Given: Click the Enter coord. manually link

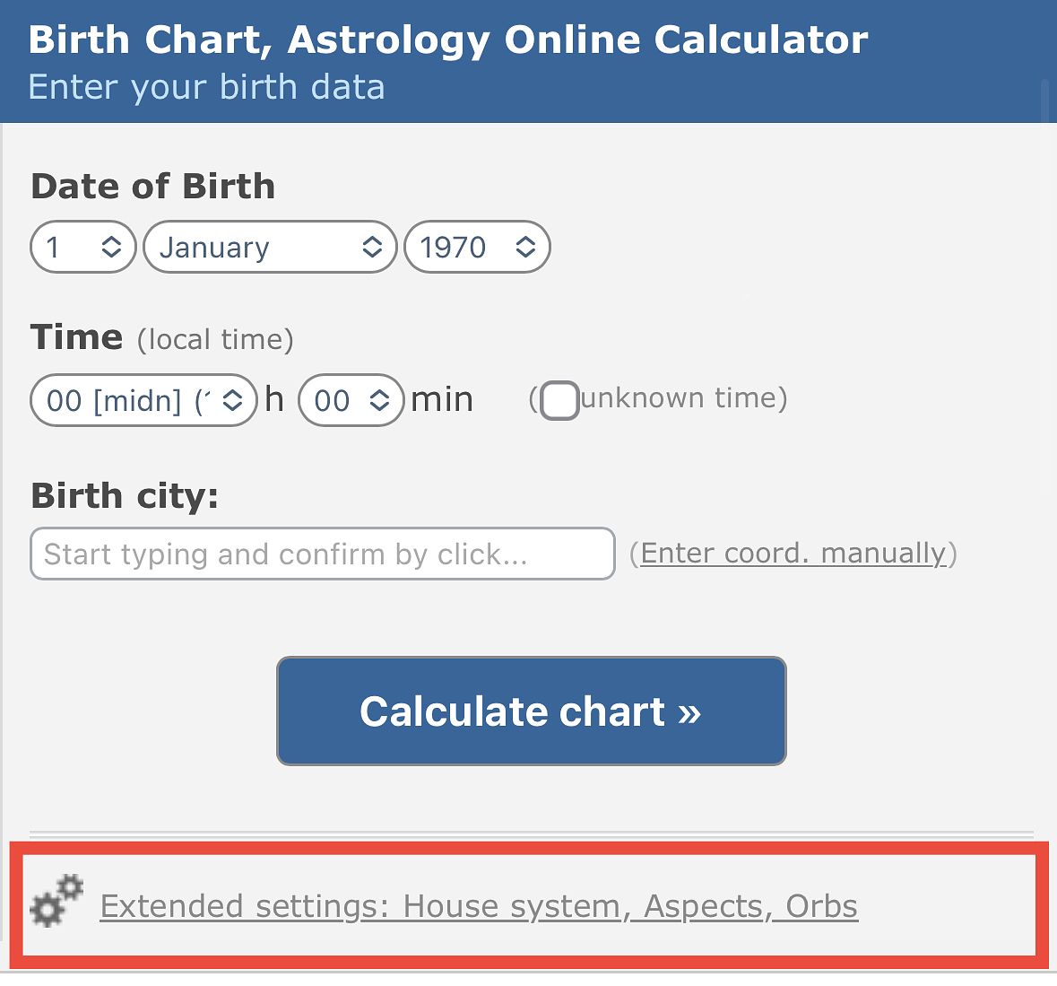Looking at the screenshot, I should pyautogui.click(x=794, y=554).
